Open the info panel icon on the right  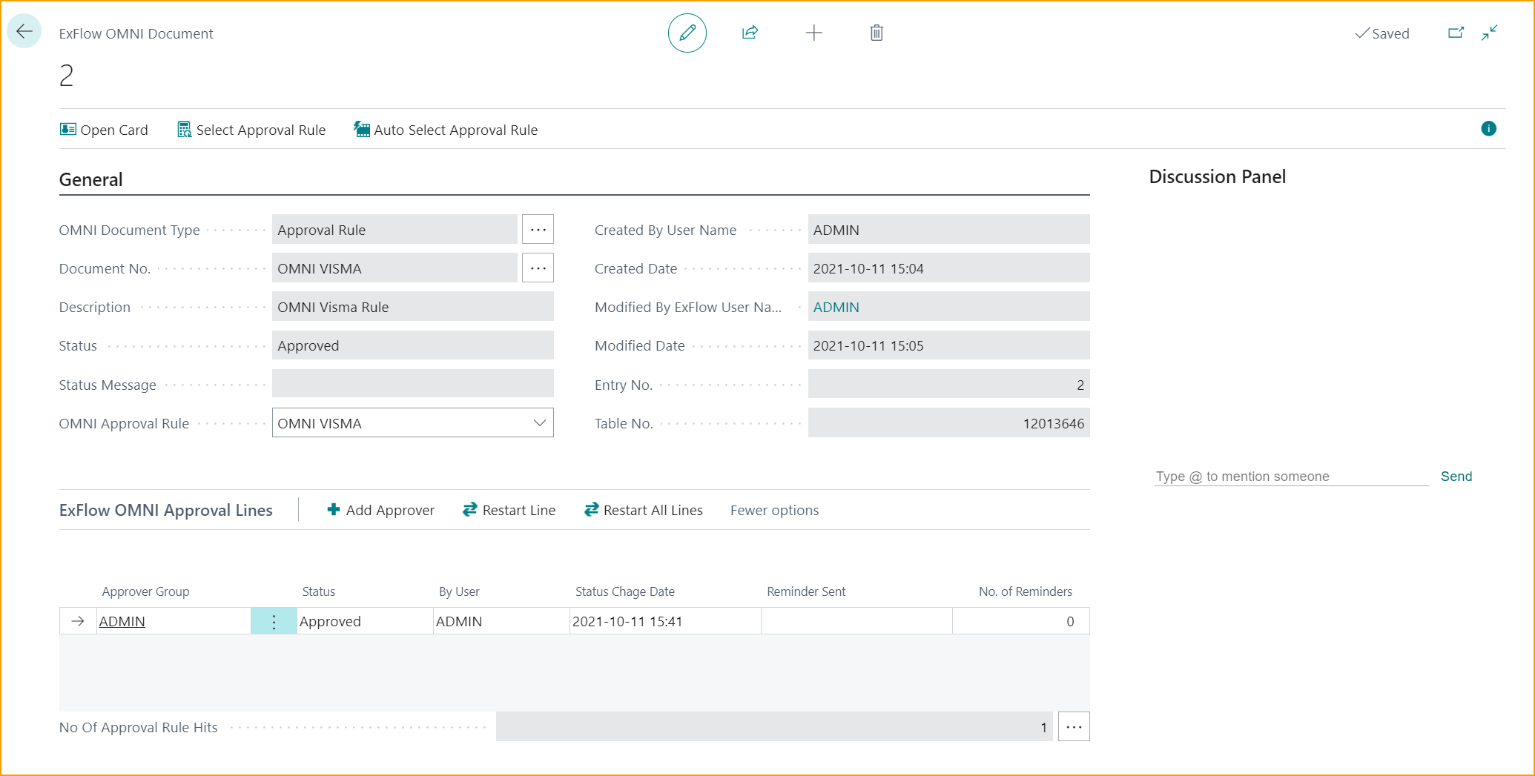pyautogui.click(x=1489, y=128)
